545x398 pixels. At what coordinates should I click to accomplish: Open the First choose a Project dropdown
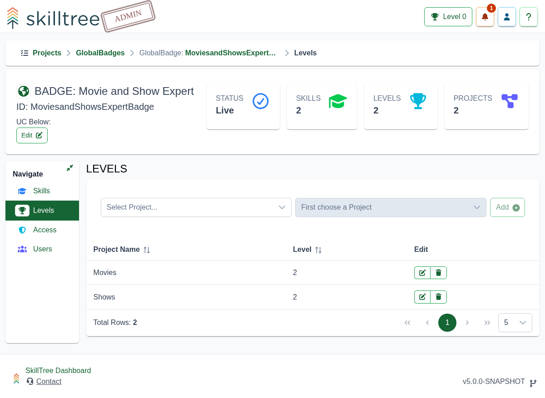[x=391, y=207]
